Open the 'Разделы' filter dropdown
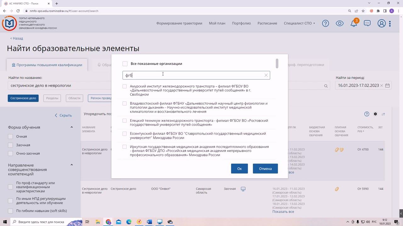403x226 pixels. [x=52, y=98]
